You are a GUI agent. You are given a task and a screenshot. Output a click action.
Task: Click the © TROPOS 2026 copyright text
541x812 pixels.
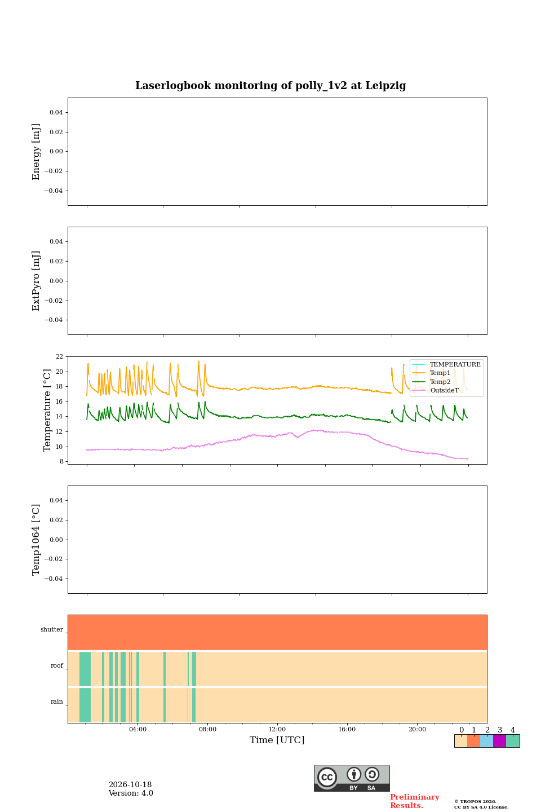coord(475,801)
